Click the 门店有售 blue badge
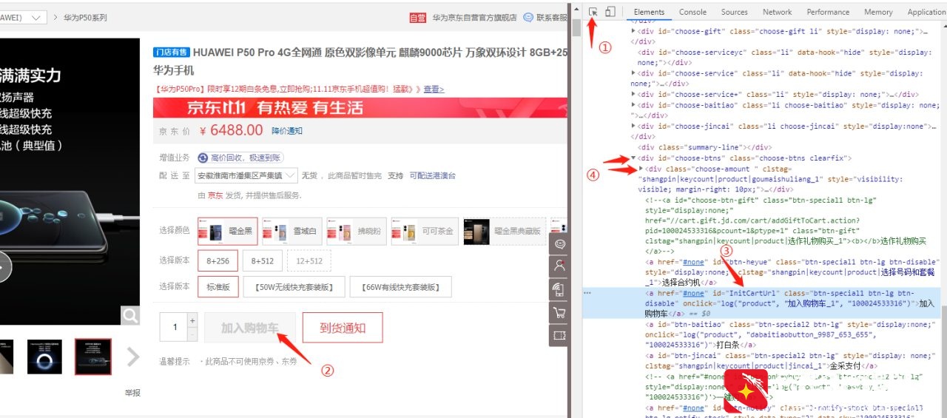The width and height of the screenshot is (947, 418). coord(171,53)
